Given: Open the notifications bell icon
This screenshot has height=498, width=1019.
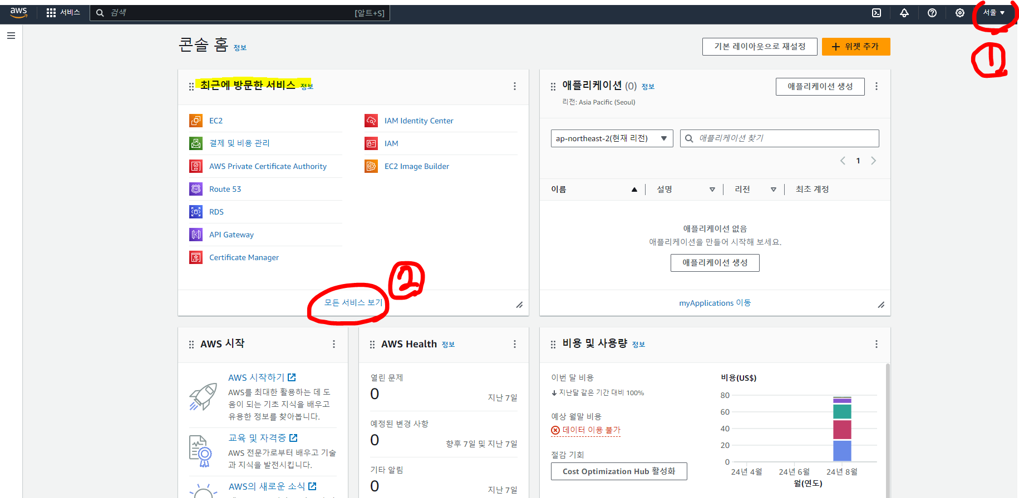Looking at the screenshot, I should click(904, 13).
